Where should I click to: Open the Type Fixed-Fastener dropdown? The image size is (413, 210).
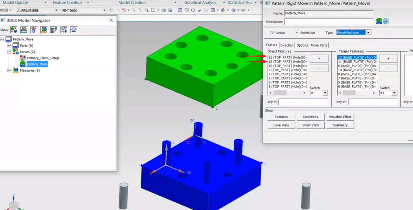pos(368,33)
